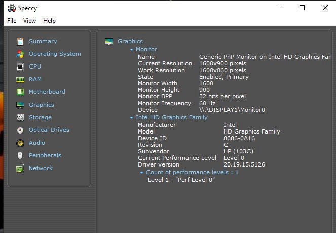336x233 pixels.
Task: Open the File menu
Action: [12, 21]
